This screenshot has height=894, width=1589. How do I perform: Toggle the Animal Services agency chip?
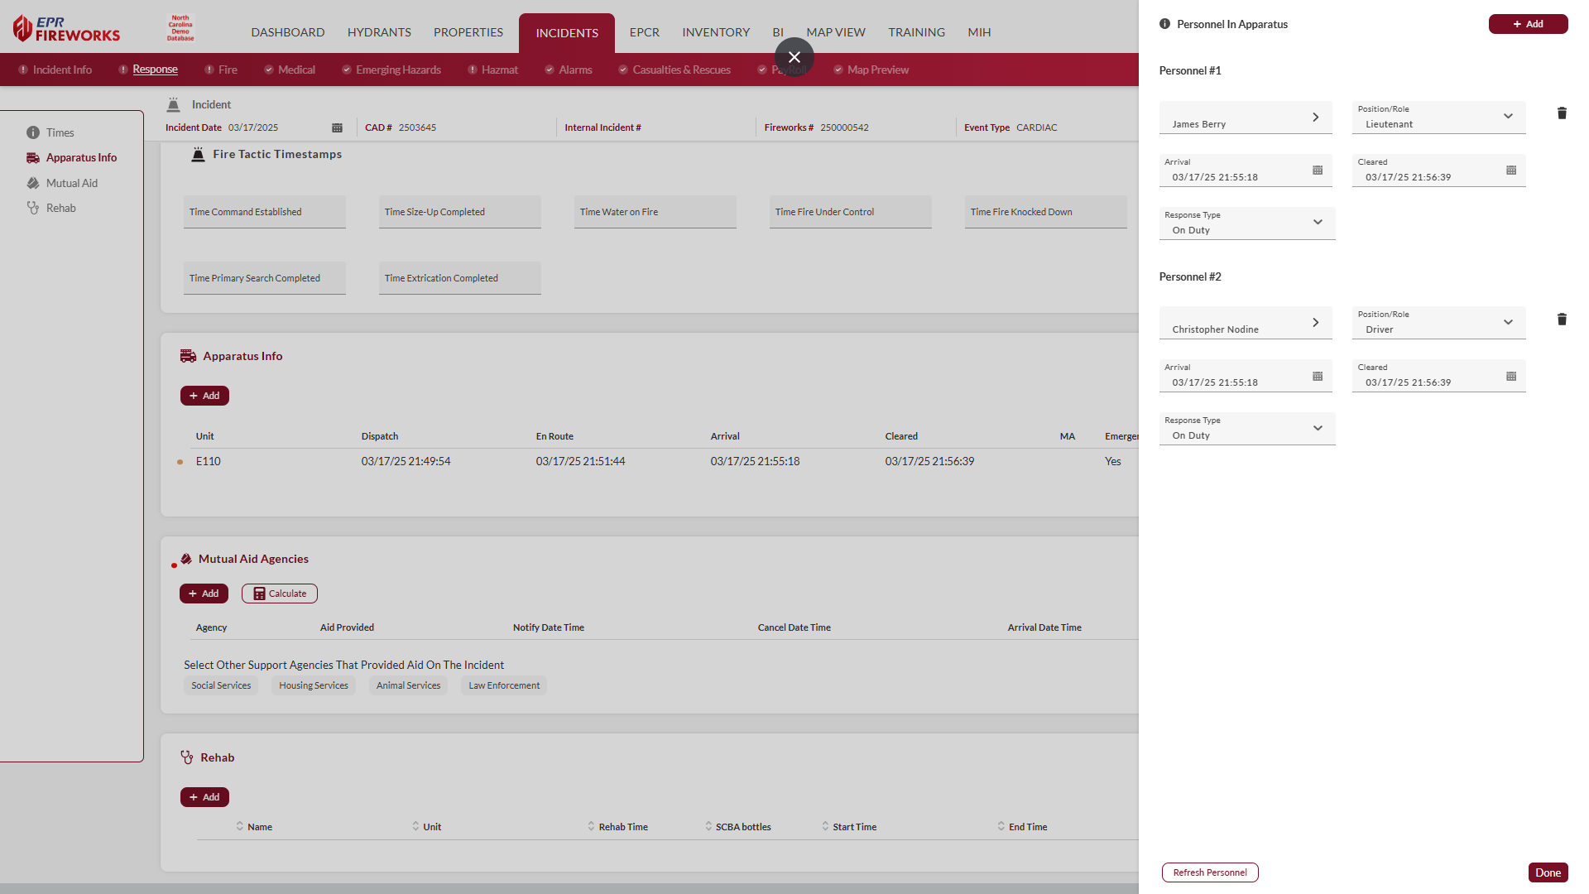click(x=408, y=685)
